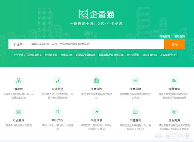
Task: Select hot topic 赵丽颖冯绍峰结婚
Action: (85, 55)
